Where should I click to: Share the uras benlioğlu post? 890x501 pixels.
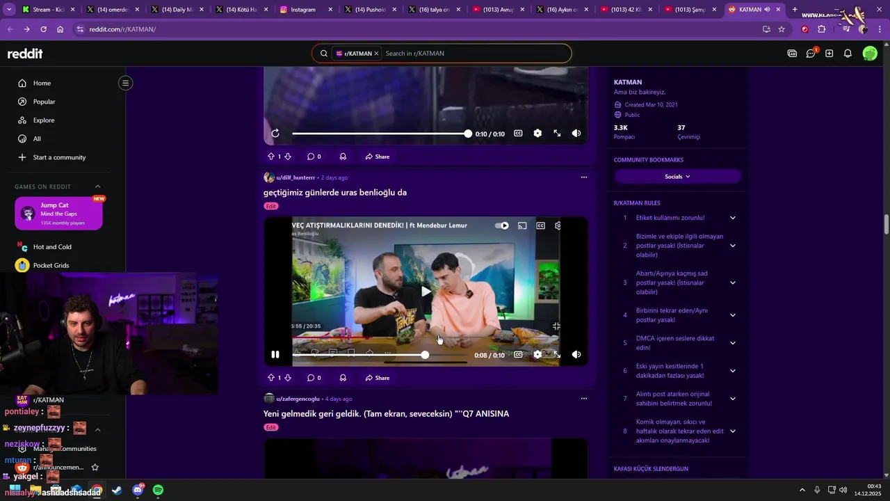click(378, 378)
